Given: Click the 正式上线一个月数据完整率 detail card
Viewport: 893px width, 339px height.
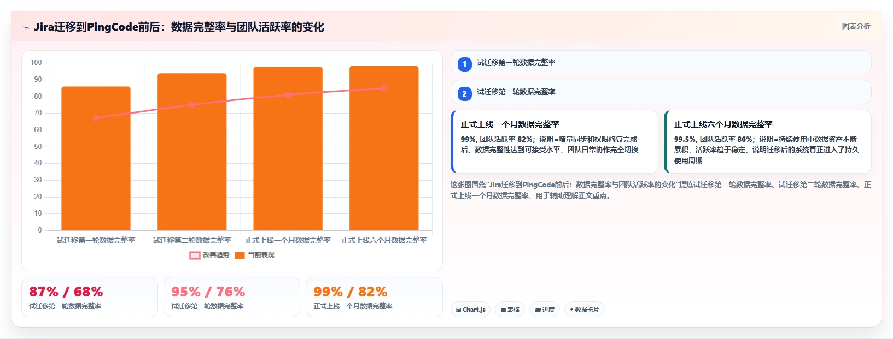Looking at the screenshot, I should [555, 141].
